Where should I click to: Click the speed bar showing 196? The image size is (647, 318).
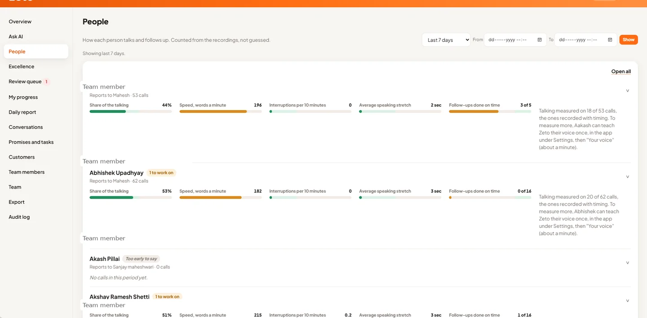click(221, 111)
